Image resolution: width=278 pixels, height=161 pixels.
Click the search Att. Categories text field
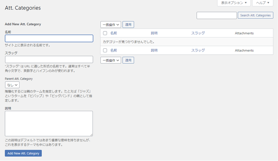(x=217, y=16)
